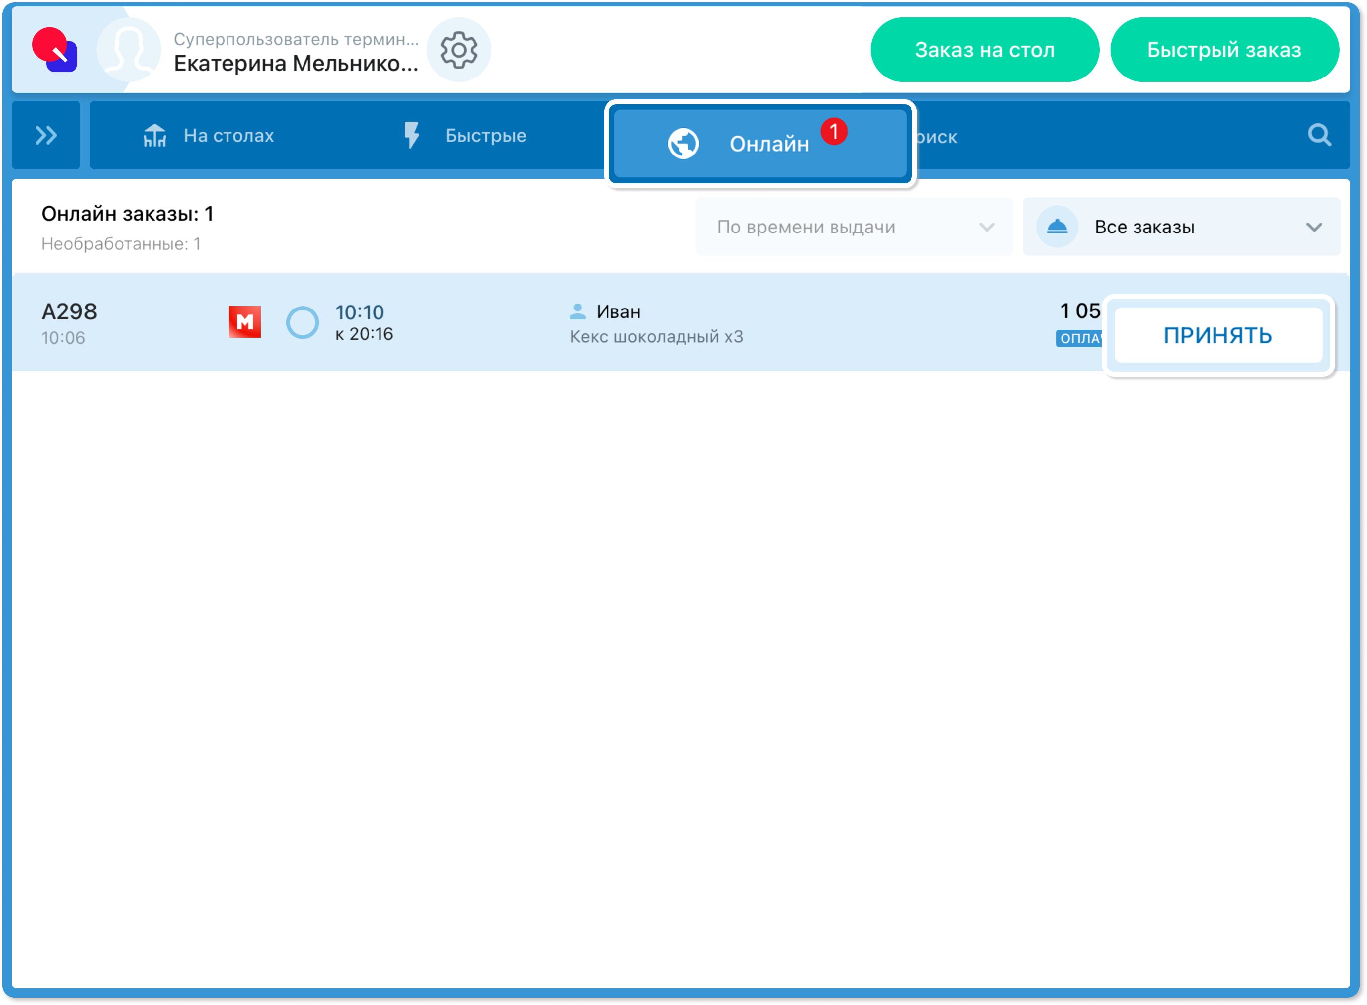This screenshot has width=1367, height=1005.
Task: Click chevron arrow of Все заказы
Action: tap(1314, 227)
